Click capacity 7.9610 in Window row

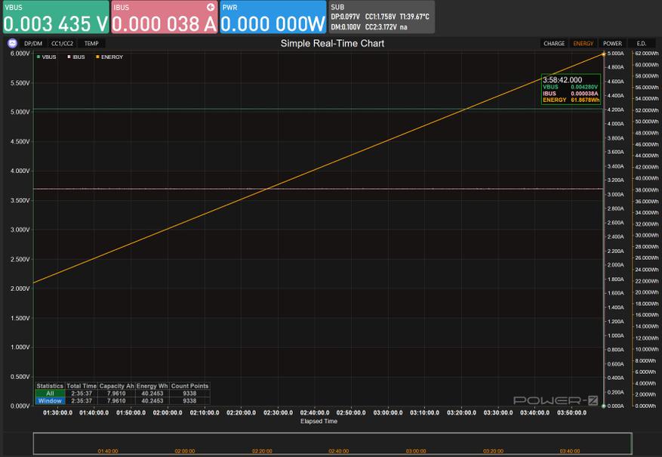(116, 401)
